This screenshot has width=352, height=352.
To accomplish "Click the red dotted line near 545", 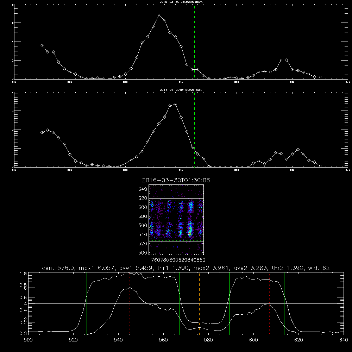I will [x=130, y=303].
